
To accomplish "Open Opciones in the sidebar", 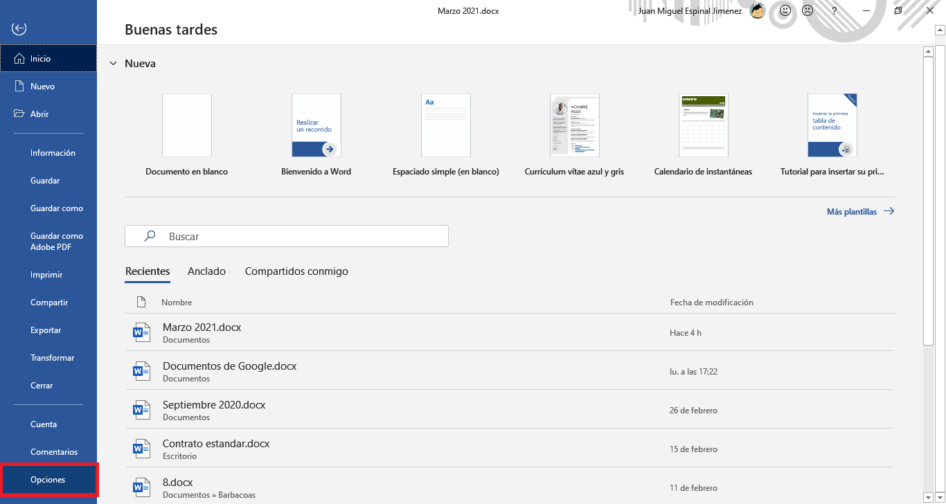I will (x=48, y=480).
